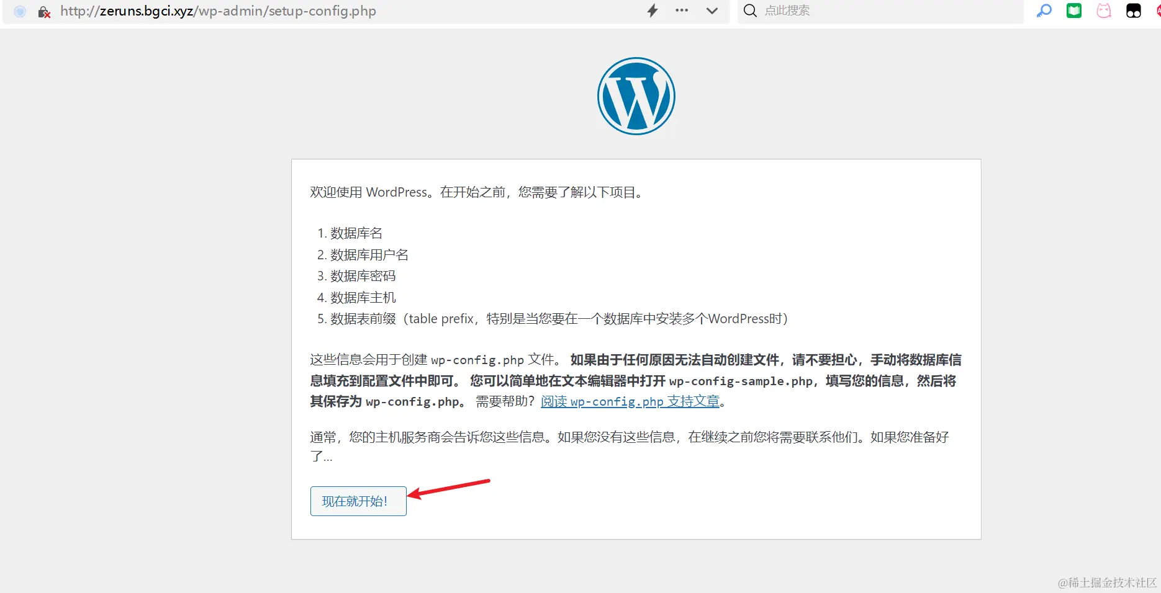This screenshot has height=593, width=1161.
Task: Click the text 数据库用户名
Action: 369,255
